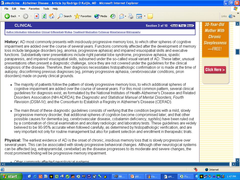Open the Mail envelope button

pyautogui.click(x=121, y=16)
